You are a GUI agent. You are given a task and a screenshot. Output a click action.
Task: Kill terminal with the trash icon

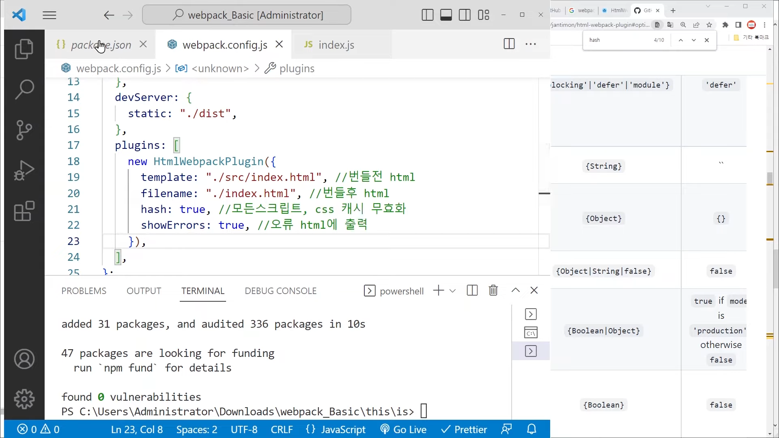[493, 290]
